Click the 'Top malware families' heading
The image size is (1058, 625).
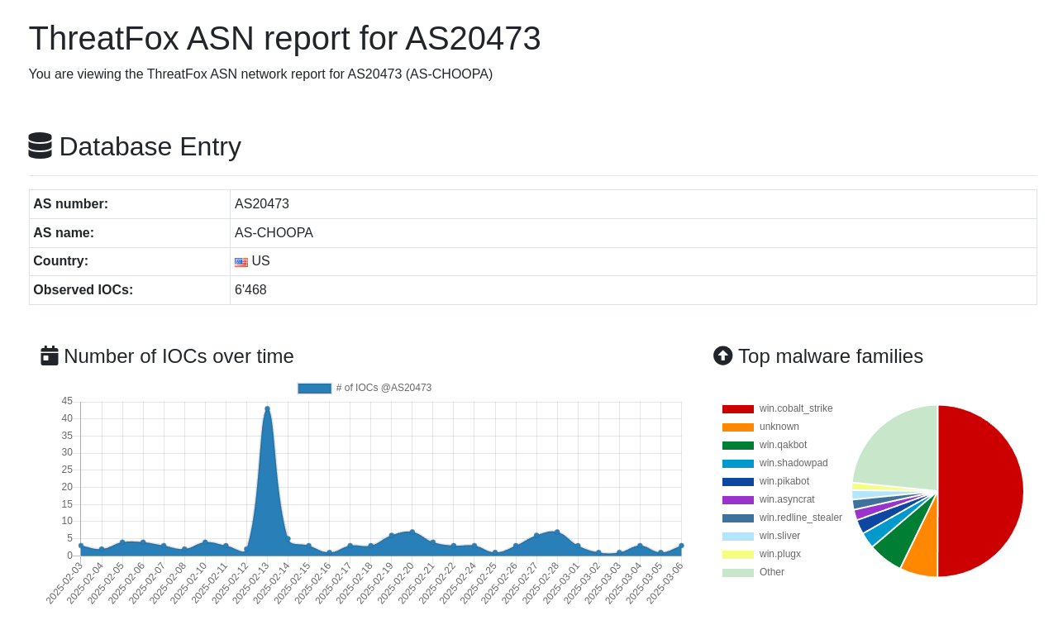(831, 356)
